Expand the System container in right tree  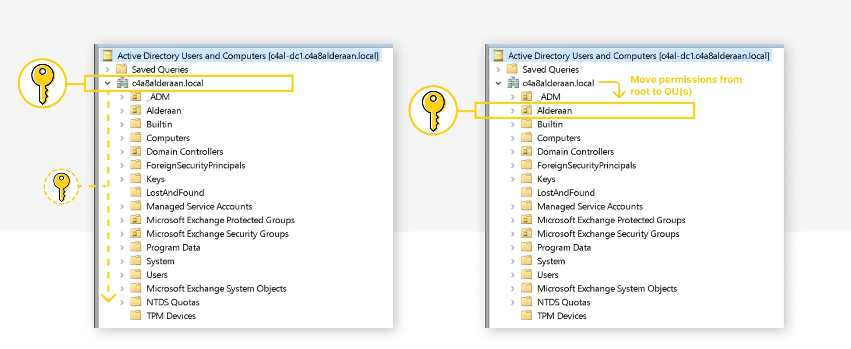[x=512, y=261]
